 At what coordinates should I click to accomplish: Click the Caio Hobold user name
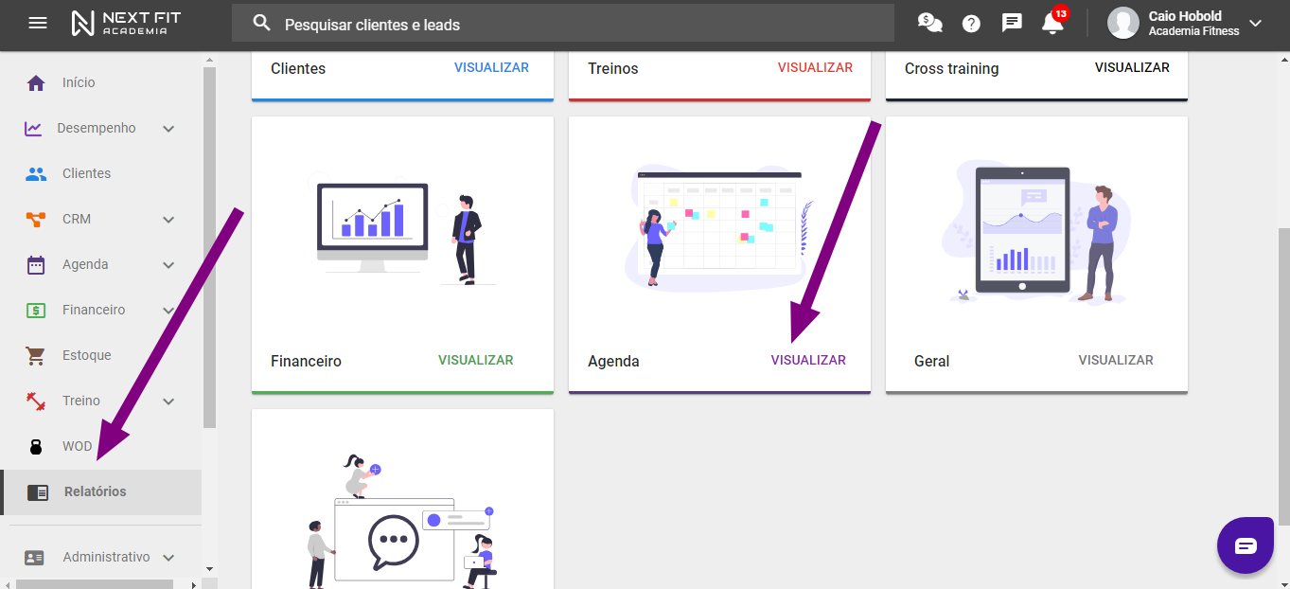coord(1185,16)
